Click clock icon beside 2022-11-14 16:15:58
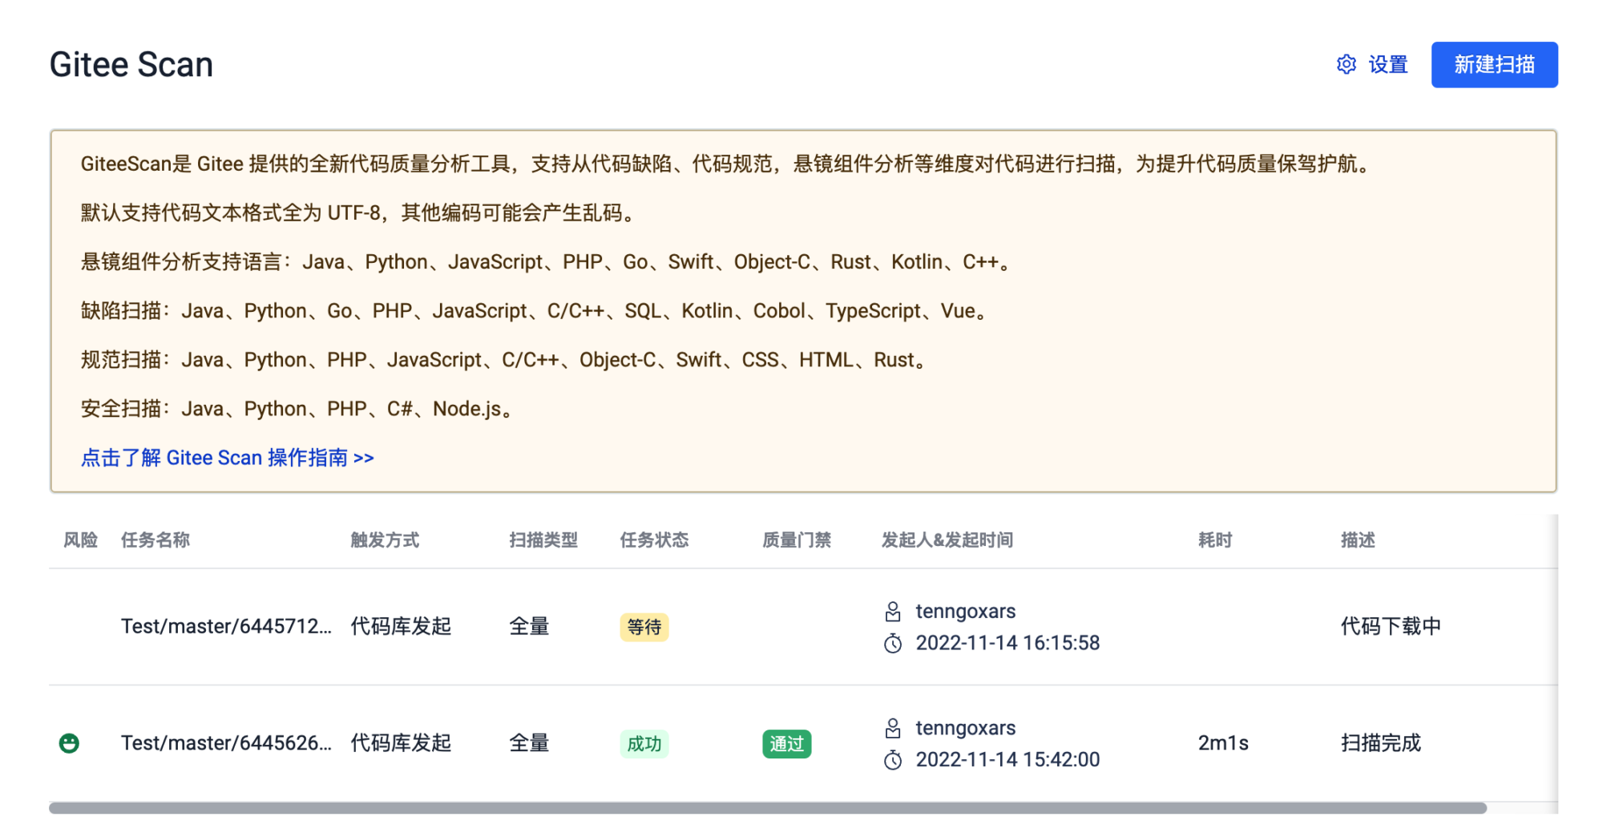 tap(893, 643)
